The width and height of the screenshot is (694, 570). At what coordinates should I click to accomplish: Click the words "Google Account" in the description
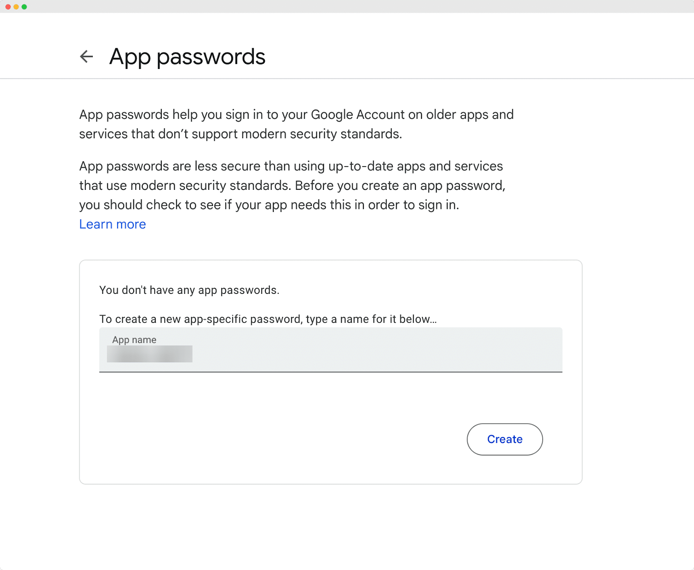click(357, 114)
